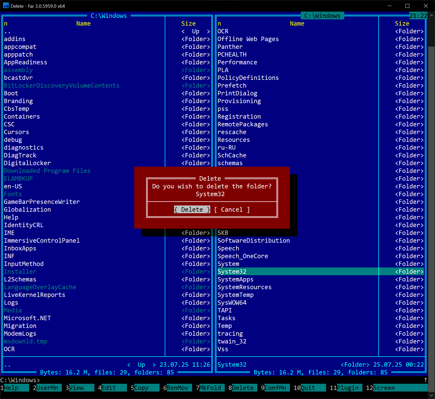Select the Cursors folder

(x=107, y=132)
